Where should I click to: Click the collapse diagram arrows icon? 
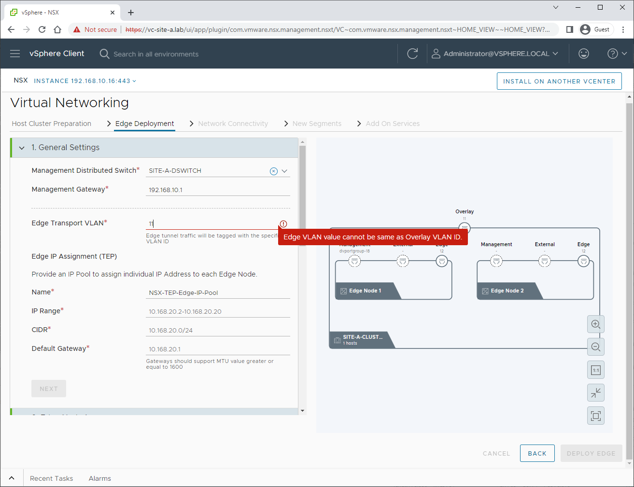click(x=596, y=393)
